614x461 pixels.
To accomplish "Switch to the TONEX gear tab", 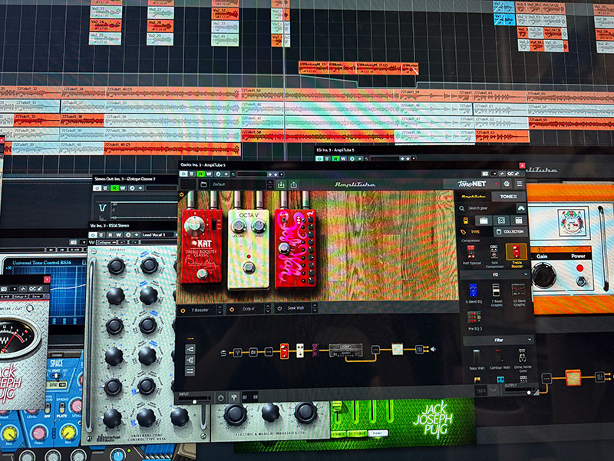I will (508, 197).
